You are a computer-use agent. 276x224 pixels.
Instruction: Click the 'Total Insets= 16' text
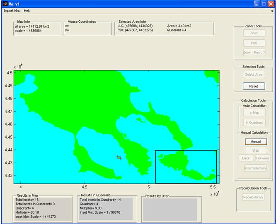[x=27, y=200]
